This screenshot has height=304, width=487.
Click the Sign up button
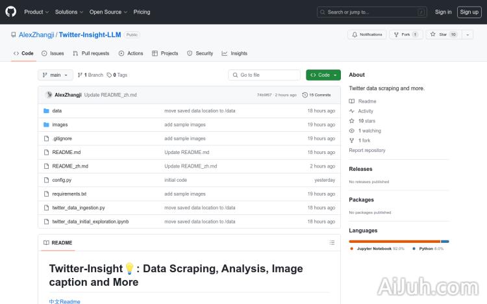[x=468, y=12]
